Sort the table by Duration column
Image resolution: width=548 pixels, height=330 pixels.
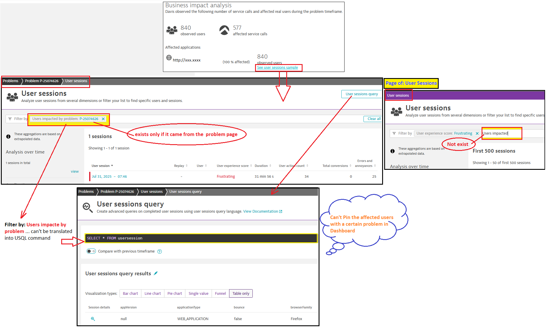point(271,165)
